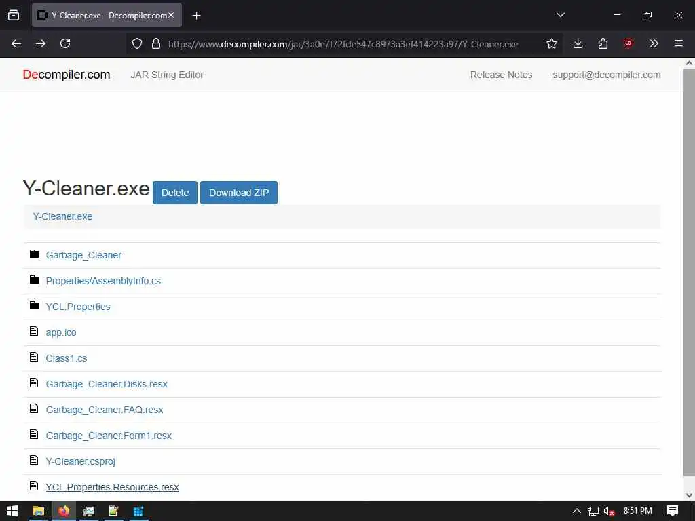Click the Delete button
Screen dimensions: 695x521
(175, 193)
